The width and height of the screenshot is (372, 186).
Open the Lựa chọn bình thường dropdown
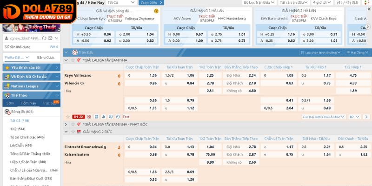321,53
